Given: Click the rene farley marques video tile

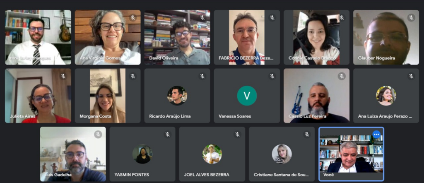Looking at the screenshot, I should 38,37.
